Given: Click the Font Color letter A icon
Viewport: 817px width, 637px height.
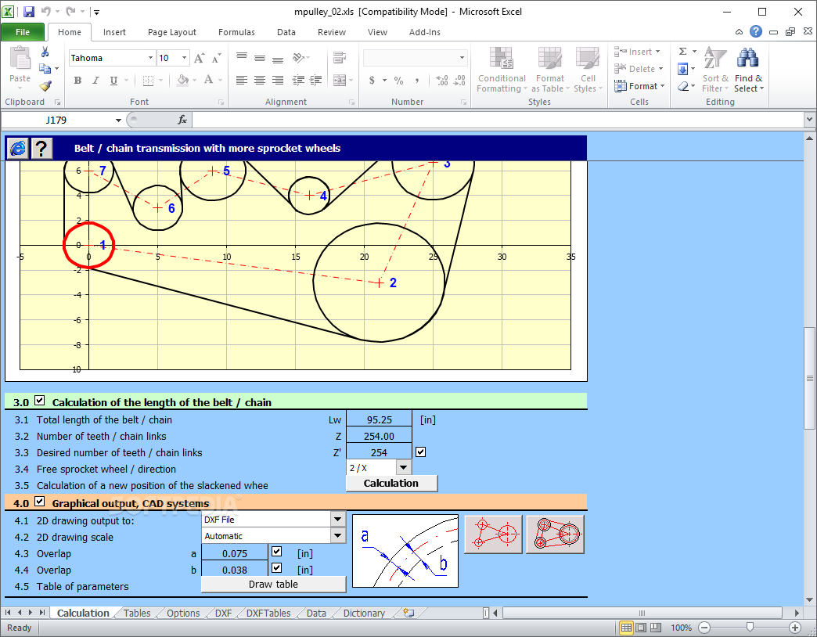Looking at the screenshot, I should (208, 80).
